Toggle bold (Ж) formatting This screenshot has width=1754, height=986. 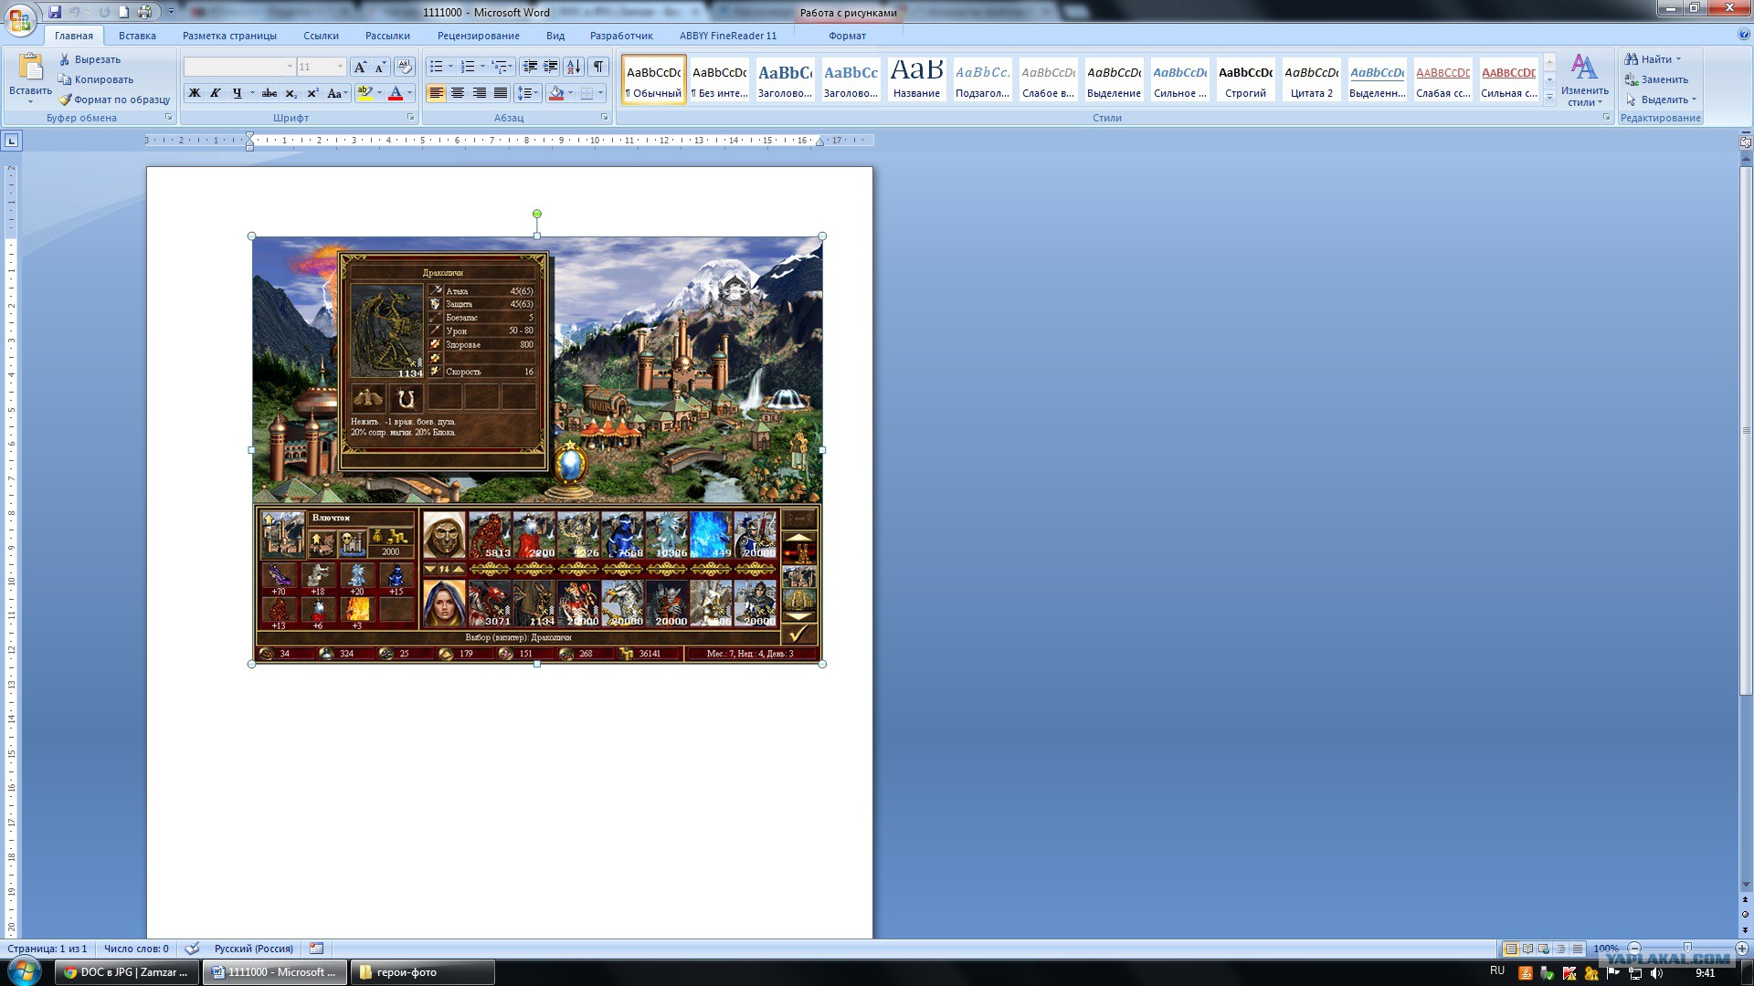pos(194,93)
